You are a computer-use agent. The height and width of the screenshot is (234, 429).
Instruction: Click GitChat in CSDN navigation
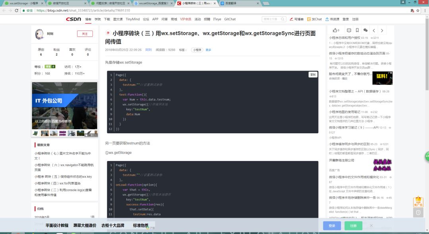click(230, 19)
